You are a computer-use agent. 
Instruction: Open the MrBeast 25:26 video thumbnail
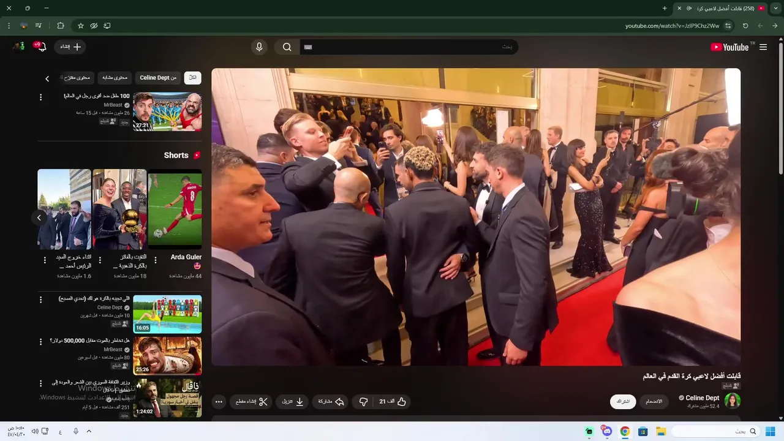pyautogui.click(x=167, y=356)
